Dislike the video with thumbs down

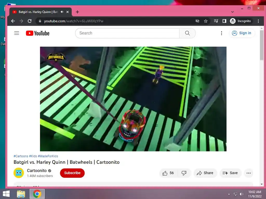pos(184,173)
